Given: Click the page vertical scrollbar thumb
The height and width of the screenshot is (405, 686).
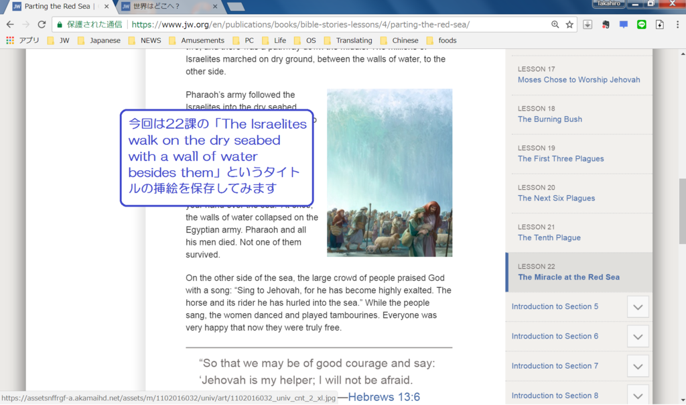Looking at the screenshot, I should (682, 211).
